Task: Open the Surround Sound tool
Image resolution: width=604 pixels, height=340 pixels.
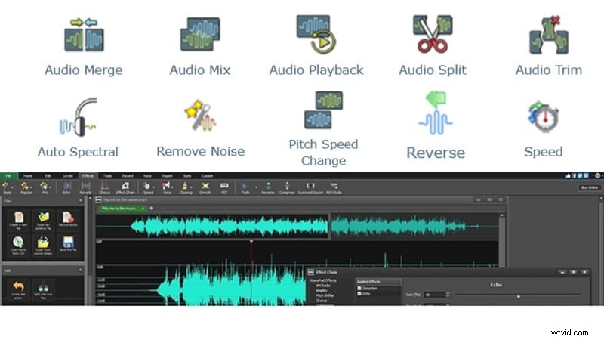Action: [310, 187]
